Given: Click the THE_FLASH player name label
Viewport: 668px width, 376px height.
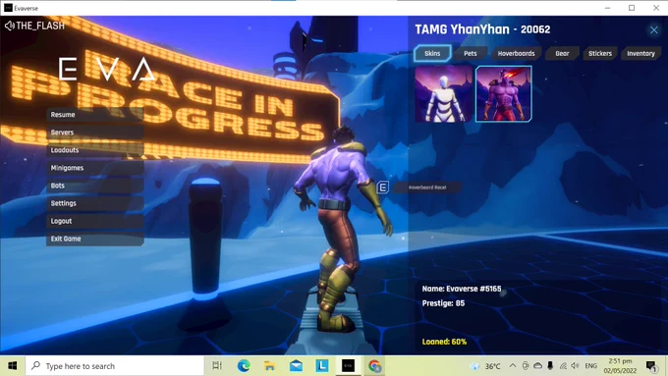Looking at the screenshot, I should pyautogui.click(x=40, y=26).
